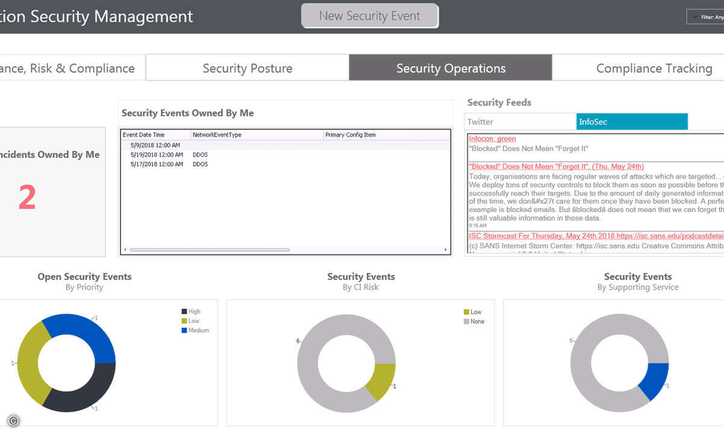The height and width of the screenshot is (434, 724).
Task: Click the Primary Config Item column header
Action: pyautogui.click(x=387, y=135)
